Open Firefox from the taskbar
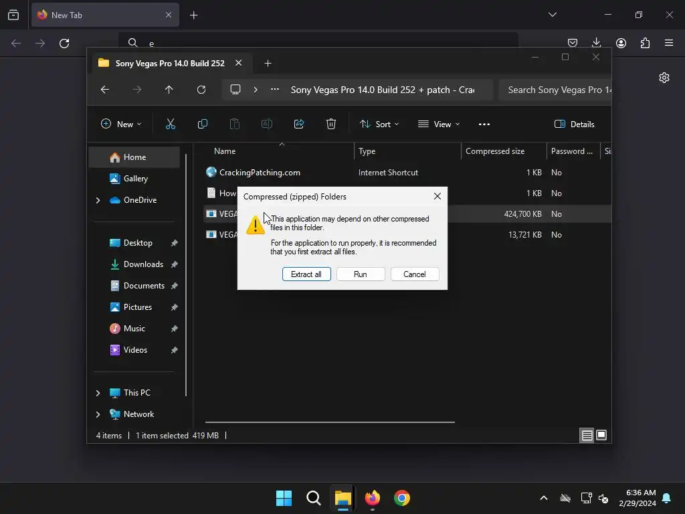The width and height of the screenshot is (685, 514). coord(372,498)
